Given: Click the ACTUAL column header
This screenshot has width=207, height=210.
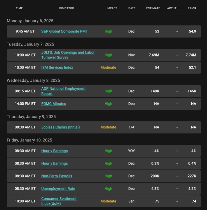Looking at the screenshot, I should click(173, 8).
